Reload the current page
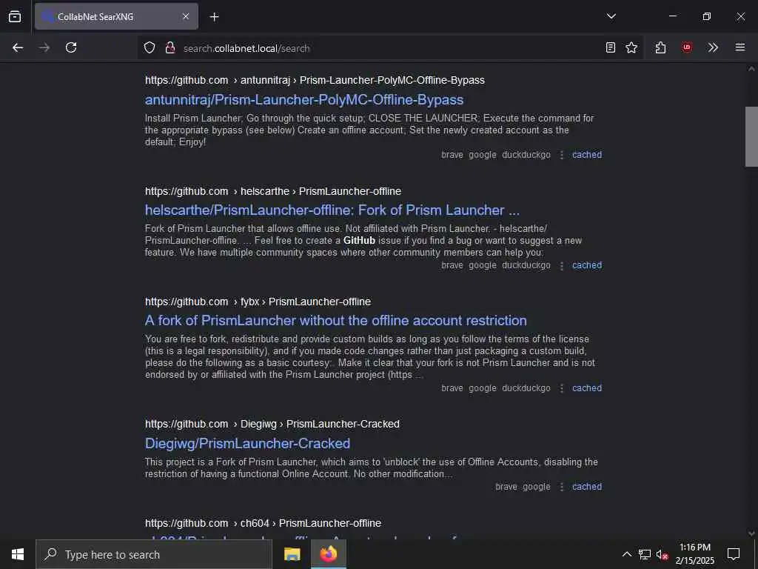The image size is (758, 569). click(71, 47)
